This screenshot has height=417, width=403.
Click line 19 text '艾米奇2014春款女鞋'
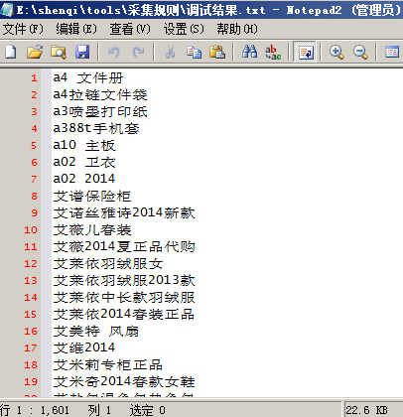point(124,382)
